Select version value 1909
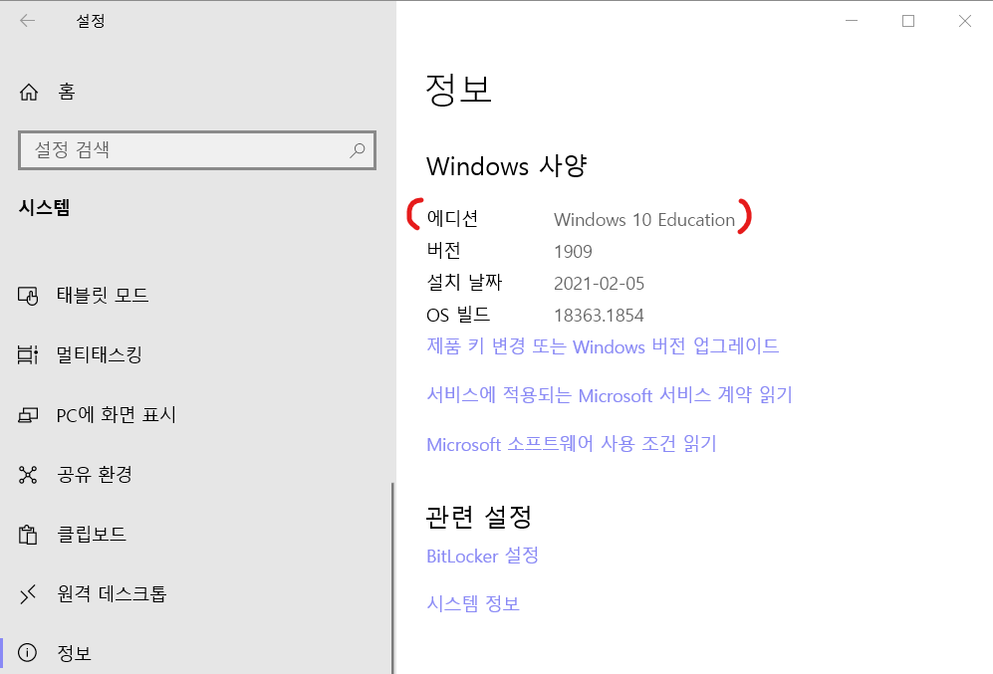This screenshot has width=993, height=674. [573, 252]
